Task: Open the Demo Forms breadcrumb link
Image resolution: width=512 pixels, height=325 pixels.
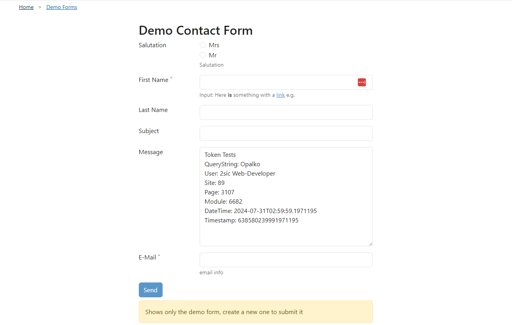Action: [62, 7]
